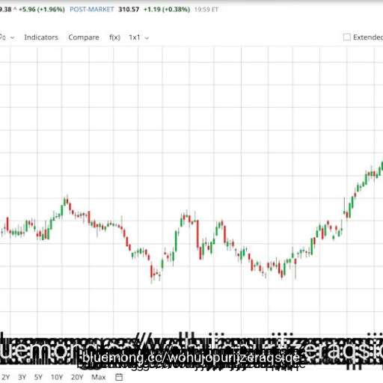
Task: Select the 2Y time range
Action: click(5, 377)
